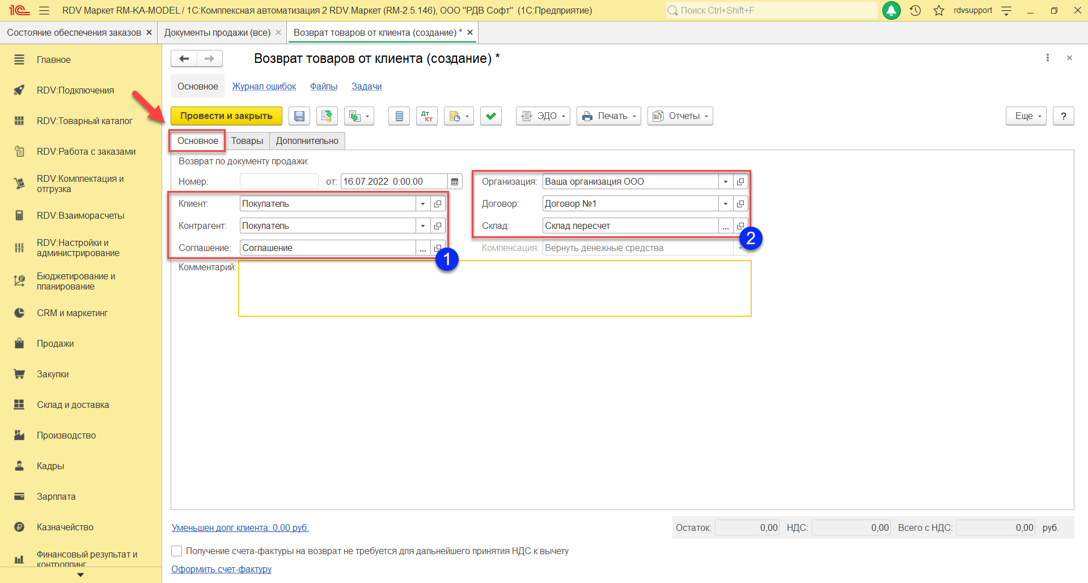This screenshot has width=1088, height=583.
Task: Switch to the Товары tab
Action: pyautogui.click(x=247, y=141)
